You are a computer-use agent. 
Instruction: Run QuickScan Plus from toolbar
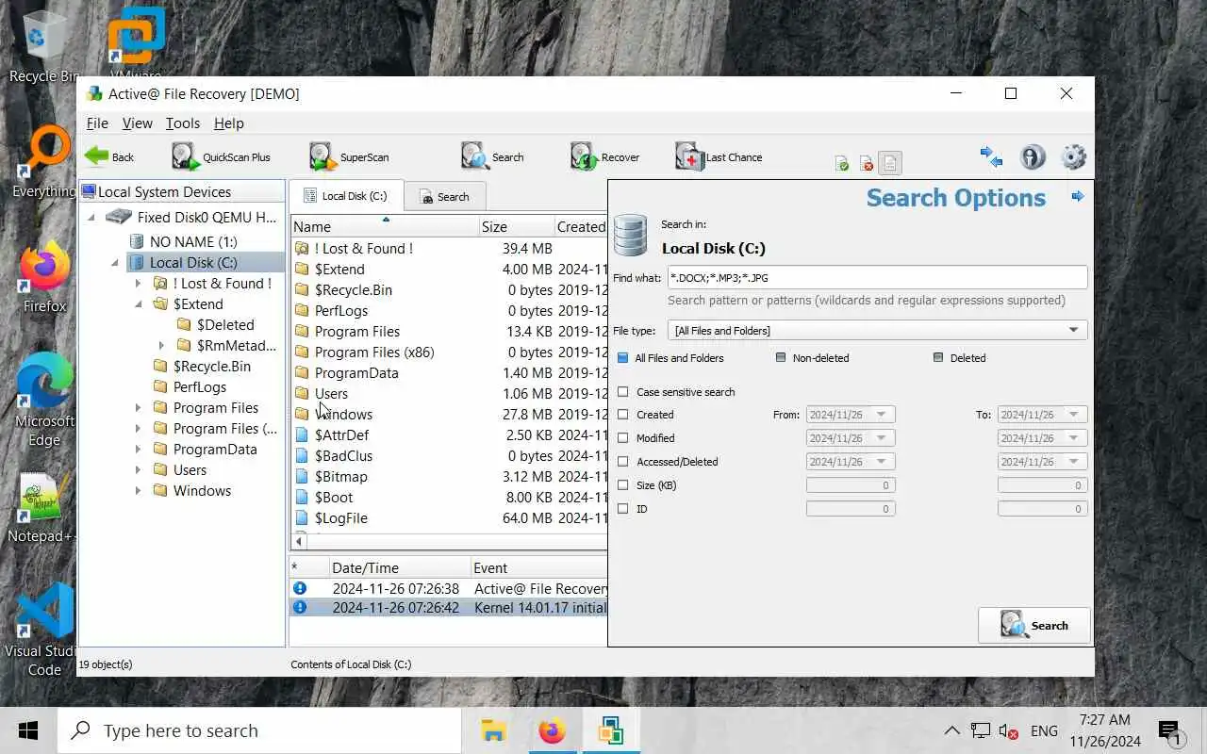[221, 156]
